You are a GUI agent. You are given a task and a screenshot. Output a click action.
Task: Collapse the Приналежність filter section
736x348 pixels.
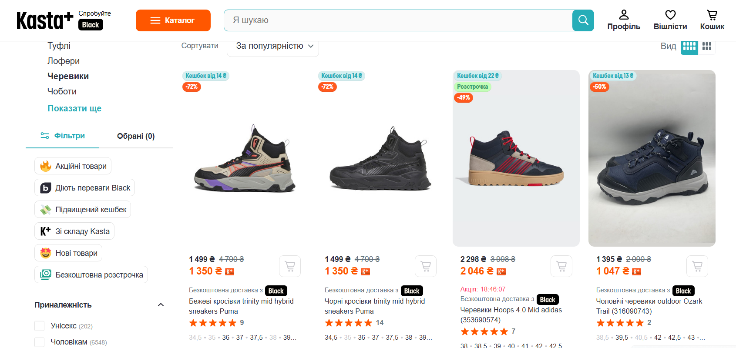click(161, 305)
